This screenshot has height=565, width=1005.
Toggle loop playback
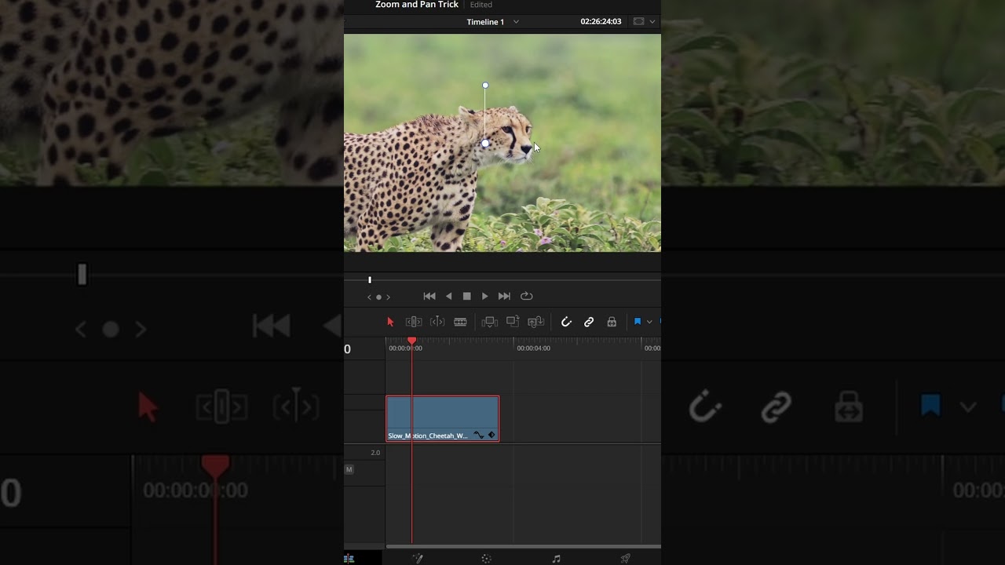tap(527, 296)
